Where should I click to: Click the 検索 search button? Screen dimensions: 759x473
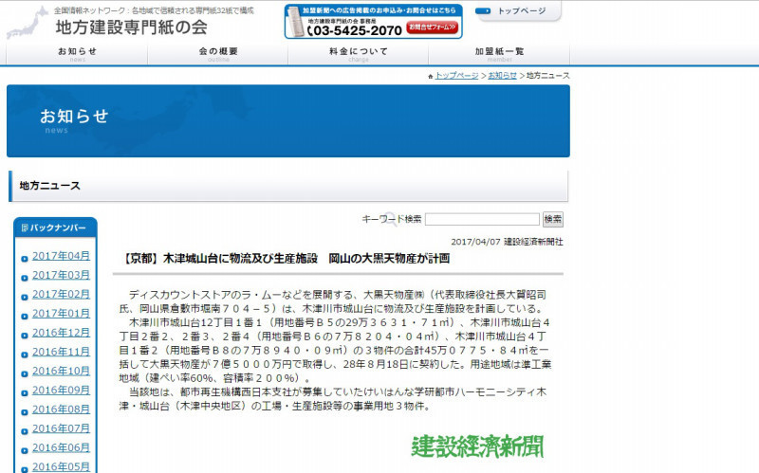(x=553, y=219)
